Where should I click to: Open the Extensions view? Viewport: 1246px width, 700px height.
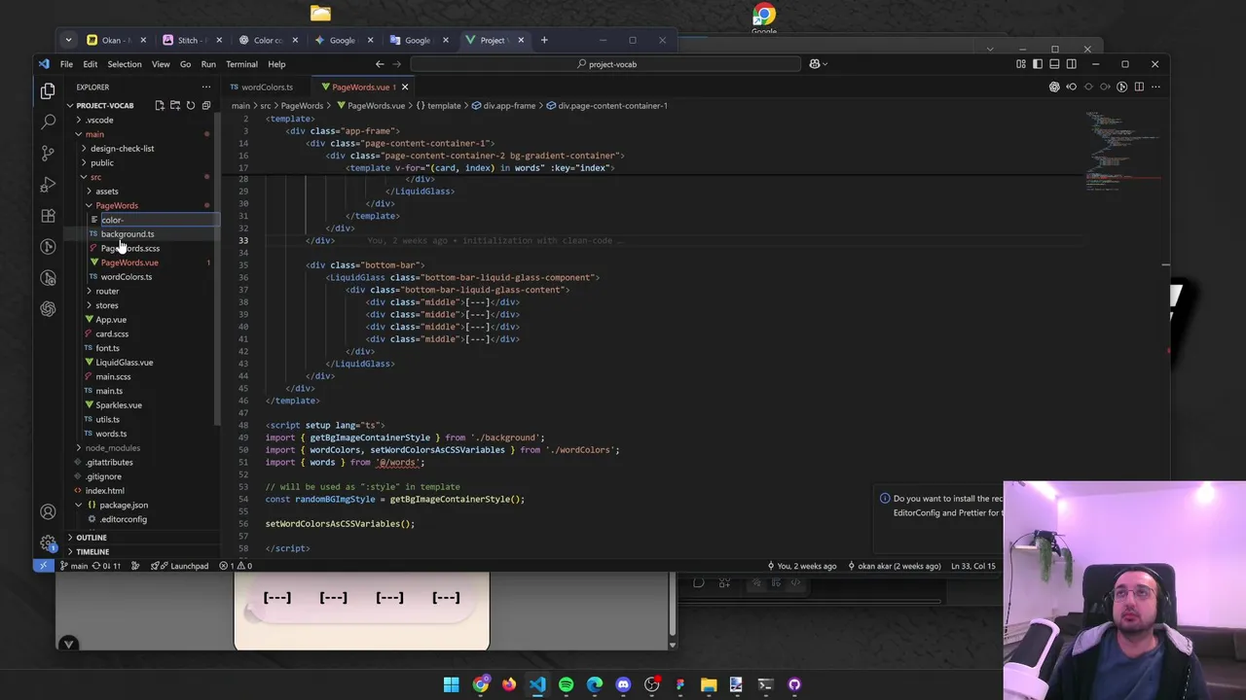[48, 215]
